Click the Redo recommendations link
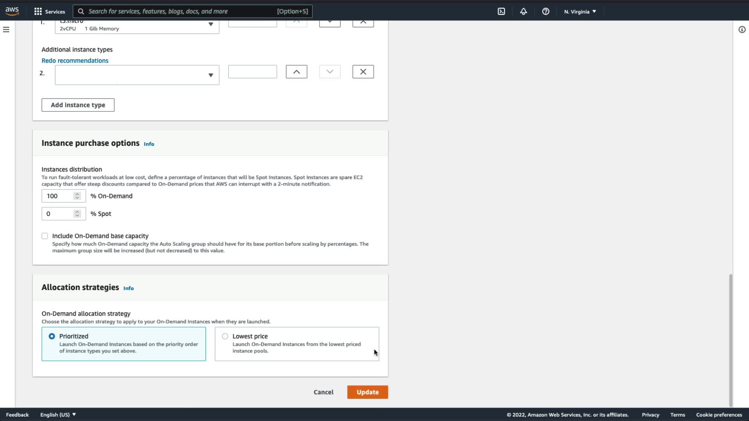749x421 pixels. pyautogui.click(x=75, y=60)
